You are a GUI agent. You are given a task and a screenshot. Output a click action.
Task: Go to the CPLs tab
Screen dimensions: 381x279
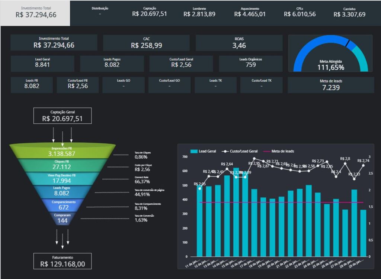tap(300, 12)
